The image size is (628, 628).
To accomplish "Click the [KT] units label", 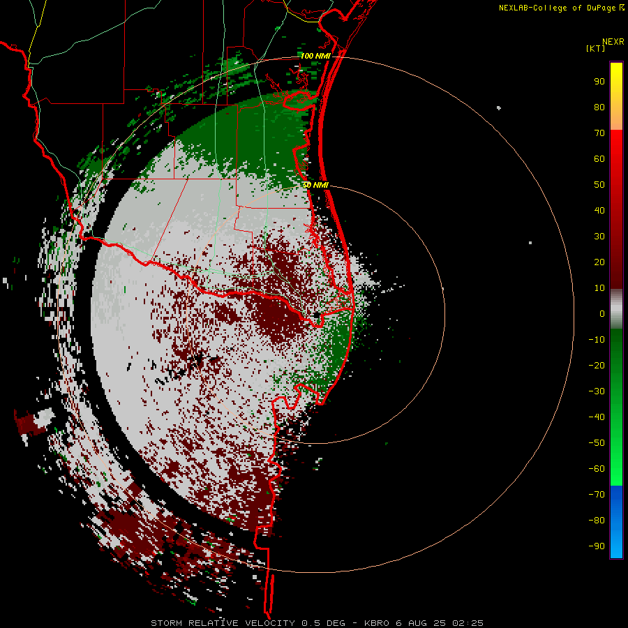I will pyautogui.click(x=595, y=48).
